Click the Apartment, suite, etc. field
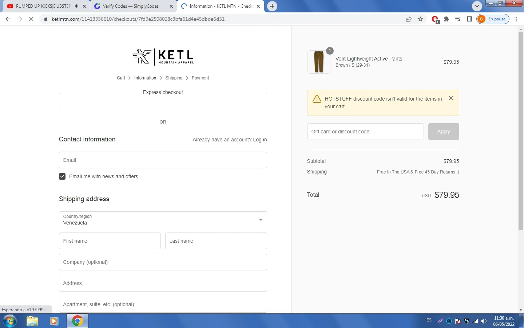This screenshot has width=524, height=328. 163,304
